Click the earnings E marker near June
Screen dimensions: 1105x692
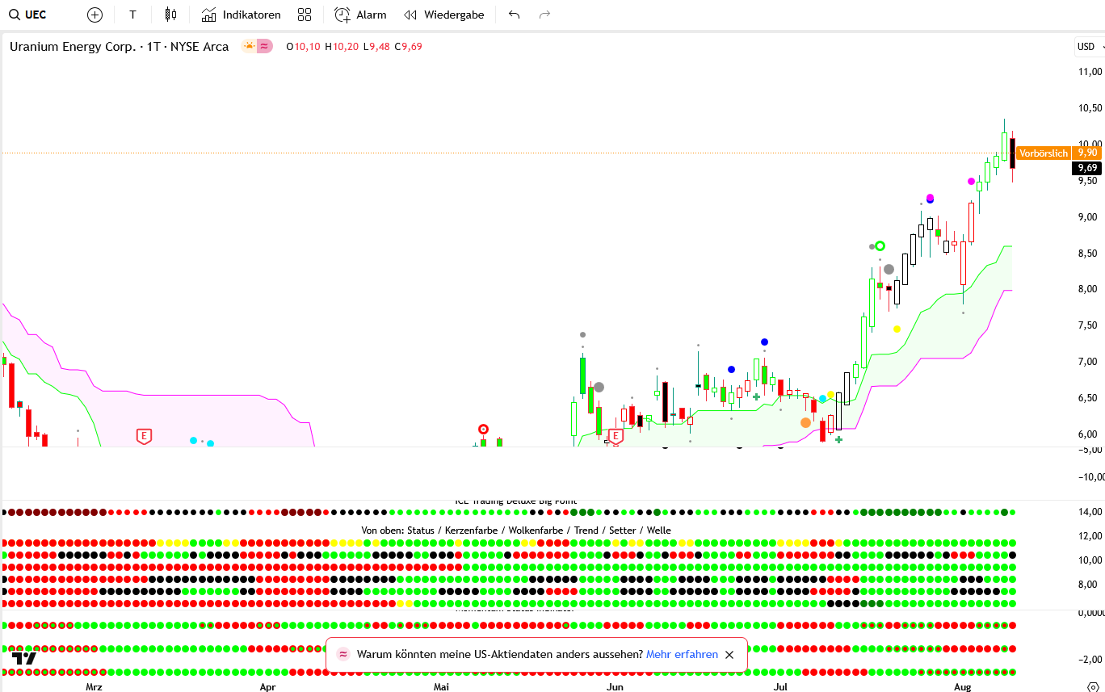click(x=616, y=436)
